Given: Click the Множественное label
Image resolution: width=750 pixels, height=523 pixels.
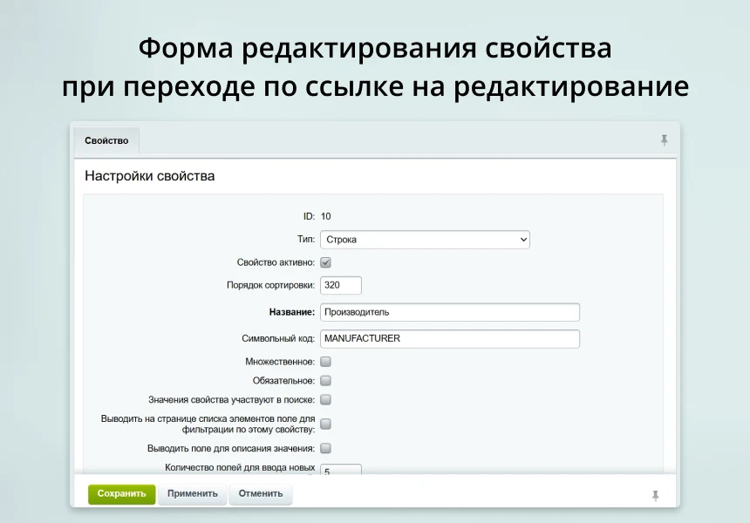Looking at the screenshot, I should [280, 362].
